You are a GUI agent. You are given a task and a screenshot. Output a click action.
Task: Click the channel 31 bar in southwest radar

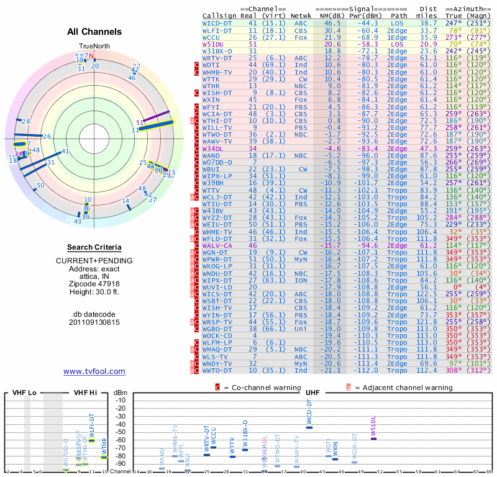tap(35, 170)
